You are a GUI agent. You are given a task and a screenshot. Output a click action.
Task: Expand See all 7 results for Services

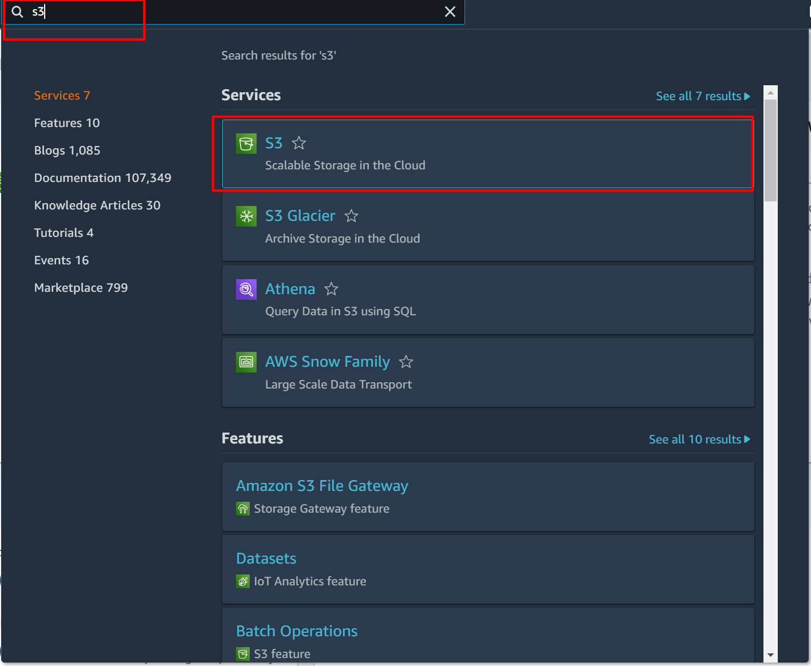[x=703, y=96]
